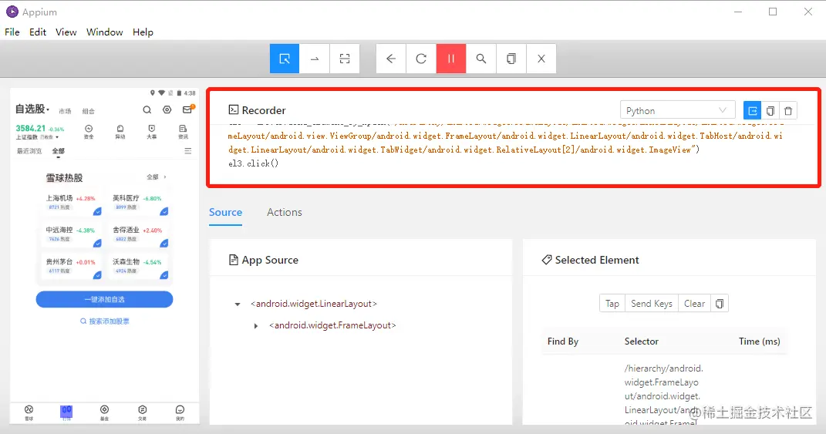Viewport: 826px width, 434px height.
Task: Click the mail envelope icon in phone screen
Action: (x=187, y=109)
